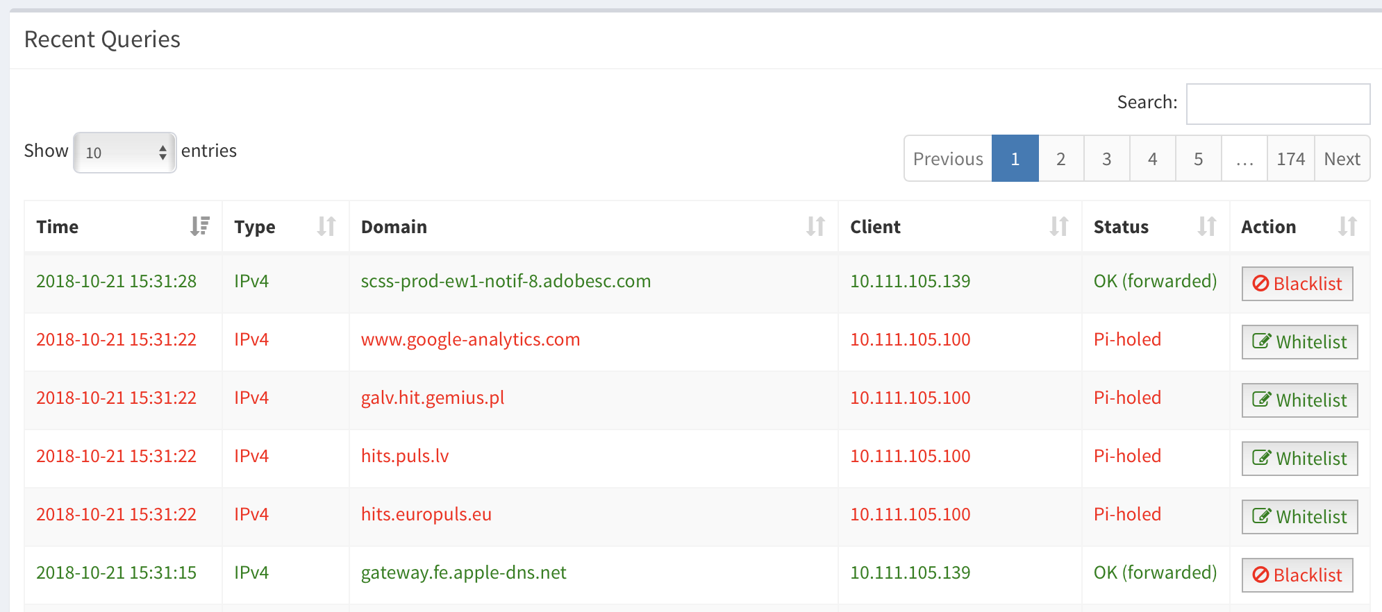Click domain www.google-analytics.com
Image resolution: width=1382 pixels, height=612 pixels.
coord(470,339)
